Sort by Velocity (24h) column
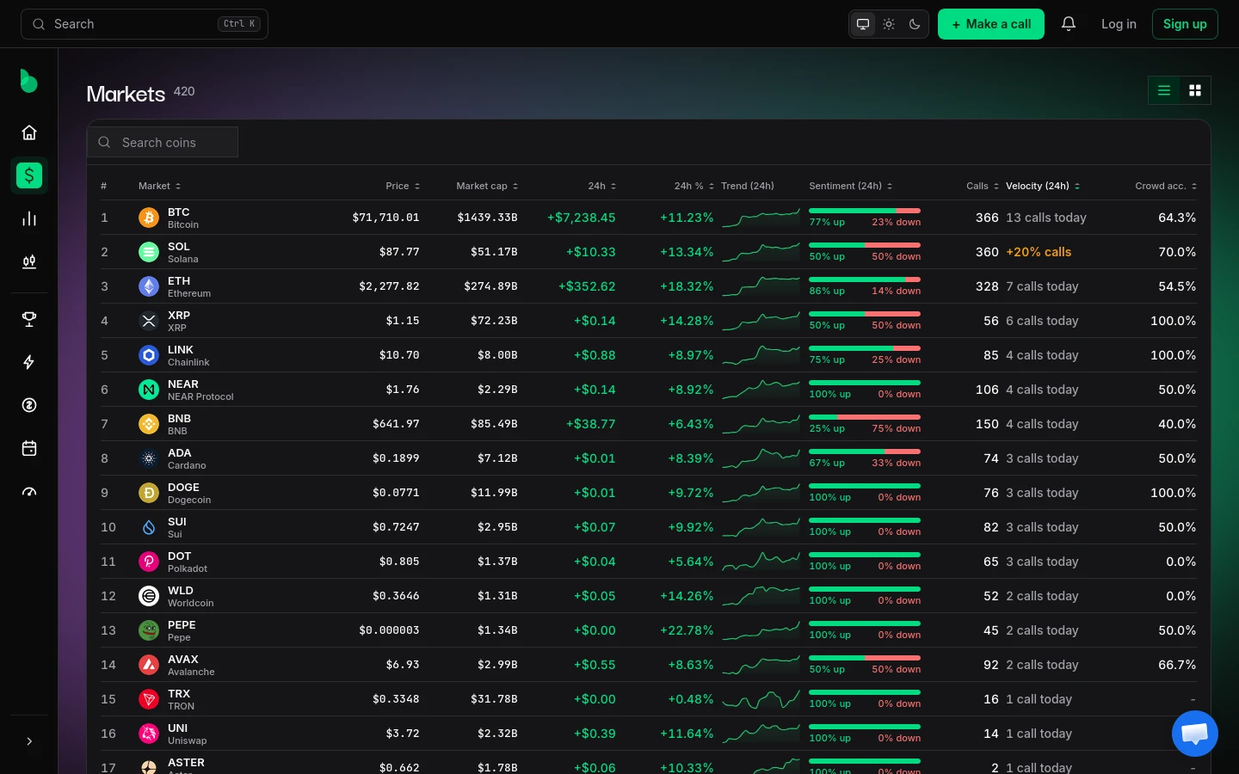 click(x=1043, y=186)
